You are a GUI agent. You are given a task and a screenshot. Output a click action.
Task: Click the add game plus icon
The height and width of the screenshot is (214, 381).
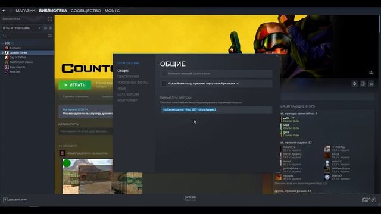pos(5,200)
